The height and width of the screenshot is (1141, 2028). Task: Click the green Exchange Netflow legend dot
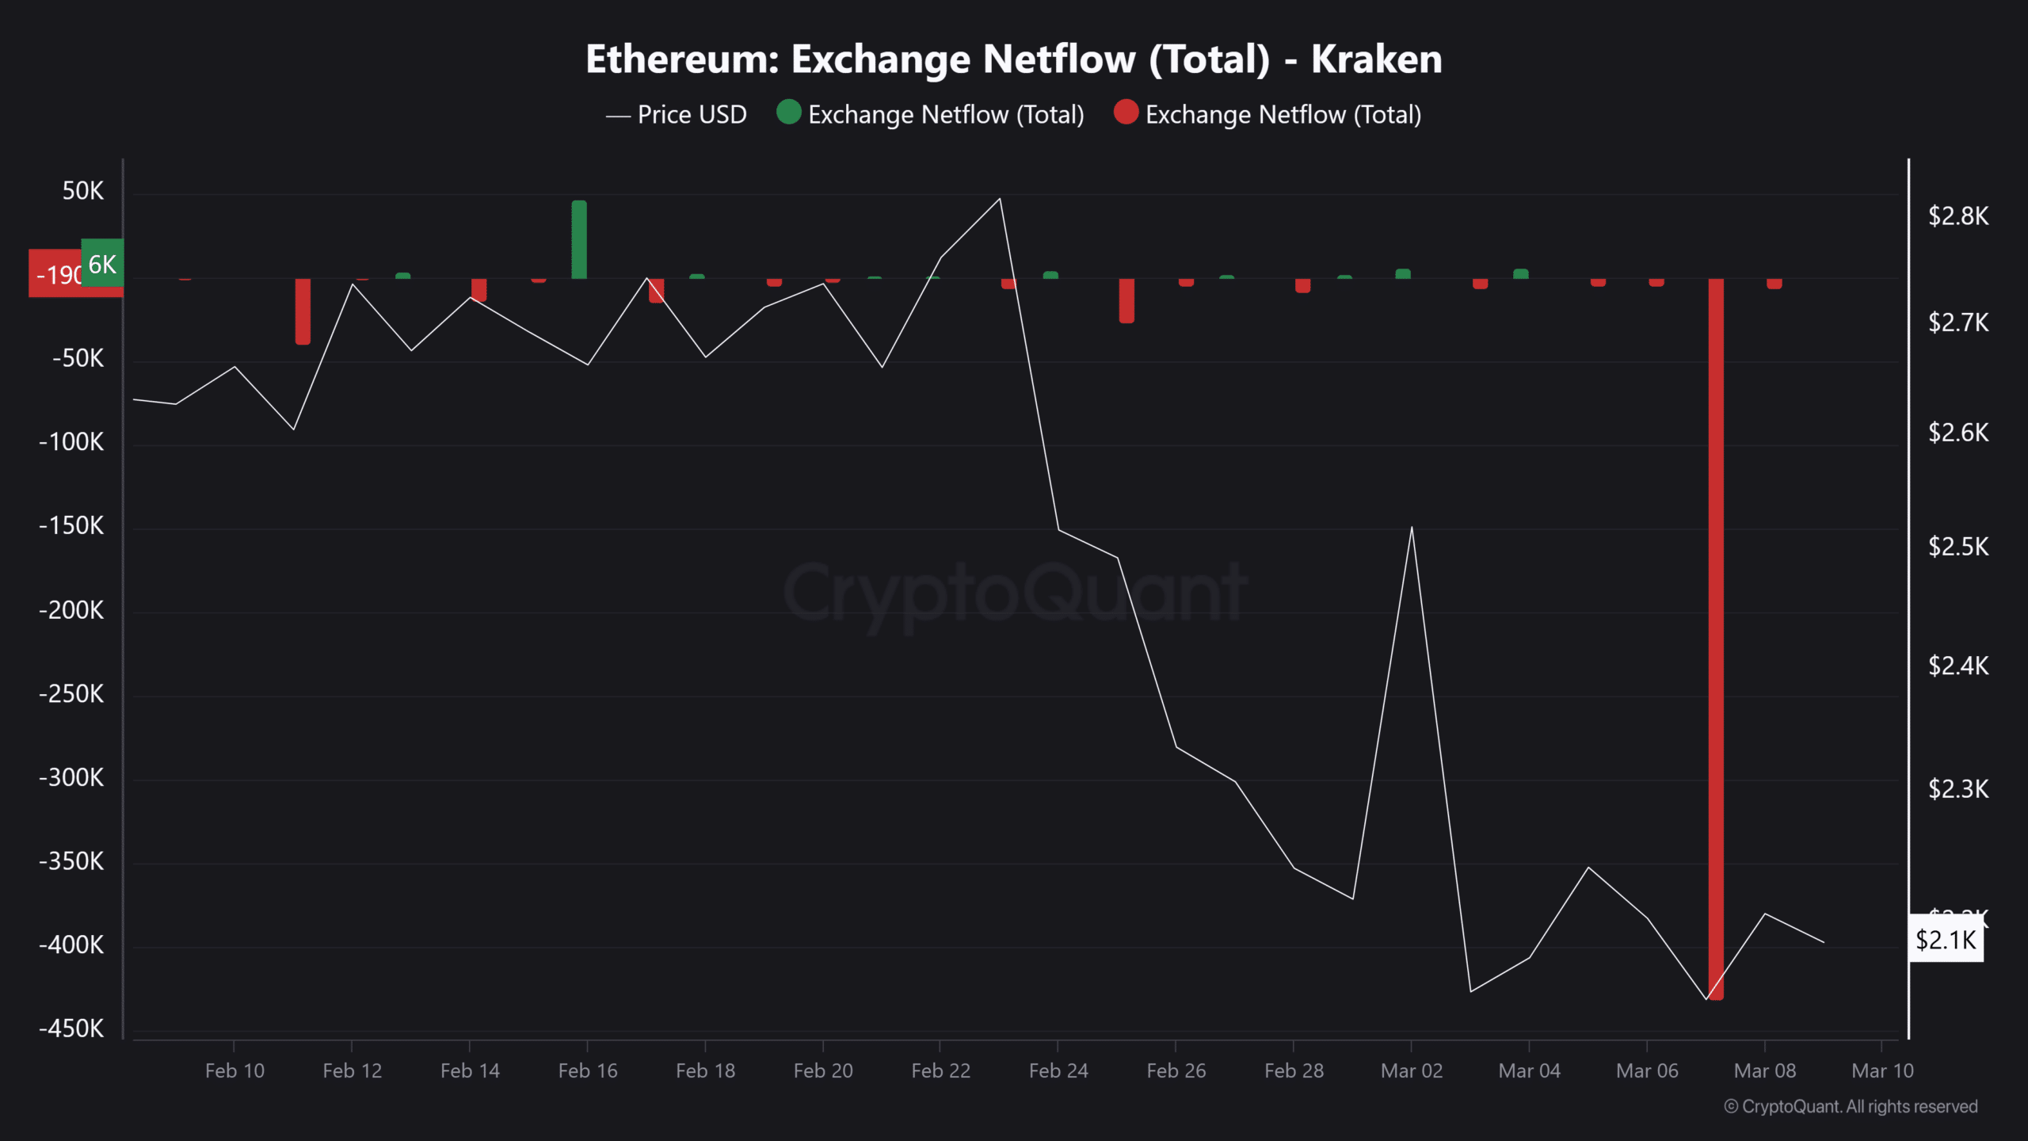[789, 113]
